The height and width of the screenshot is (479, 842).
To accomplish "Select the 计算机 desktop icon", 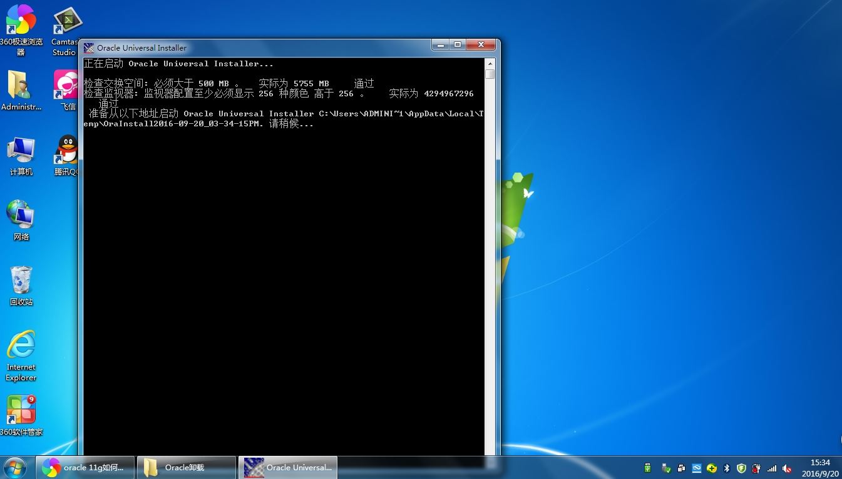I will point(21,156).
